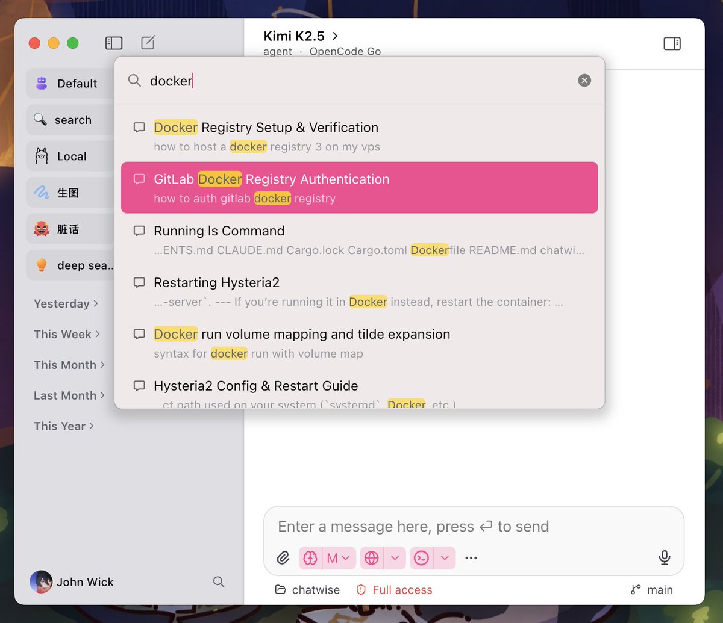Open Docker run volume mapping result
This screenshot has width=723, height=623.
pos(359,343)
